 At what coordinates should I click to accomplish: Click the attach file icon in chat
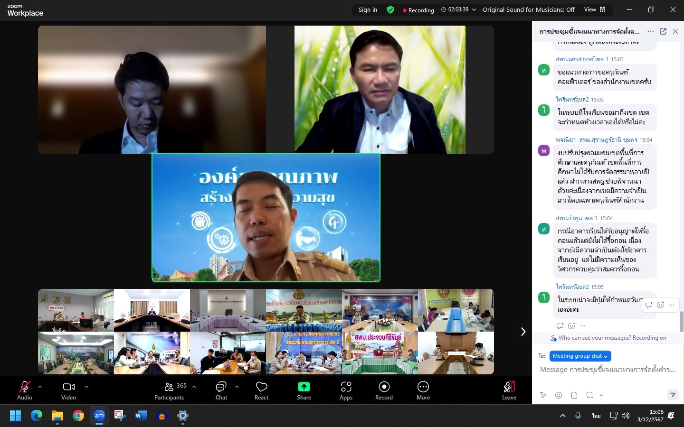pos(574,395)
